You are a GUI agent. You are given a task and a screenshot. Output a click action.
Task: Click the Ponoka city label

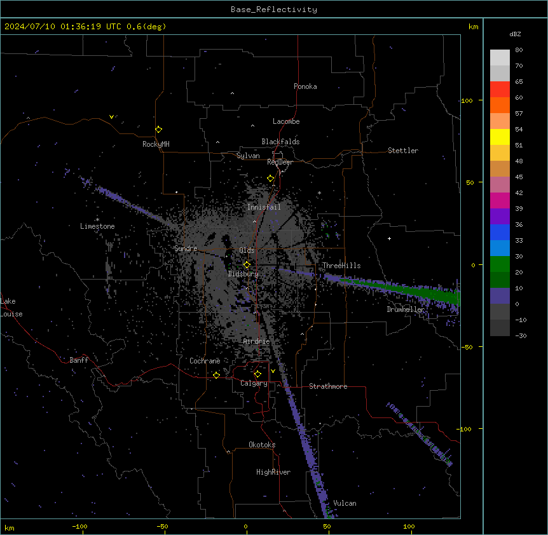tap(305, 86)
